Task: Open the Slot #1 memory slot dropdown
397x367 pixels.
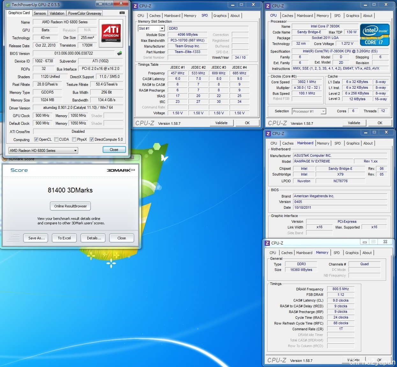Action: tap(151, 28)
